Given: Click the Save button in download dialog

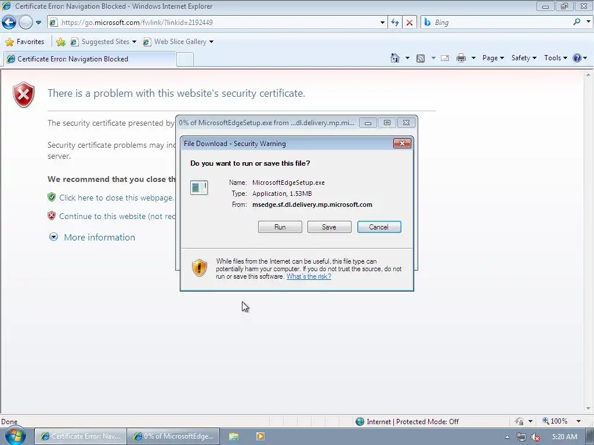Looking at the screenshot, I should [x=329, y=227].
